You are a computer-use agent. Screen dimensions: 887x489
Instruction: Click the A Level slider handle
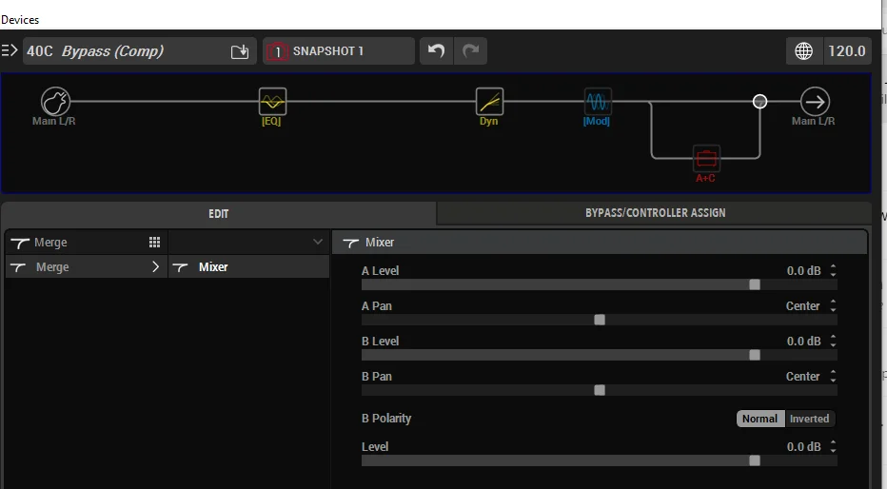point(755,284)
